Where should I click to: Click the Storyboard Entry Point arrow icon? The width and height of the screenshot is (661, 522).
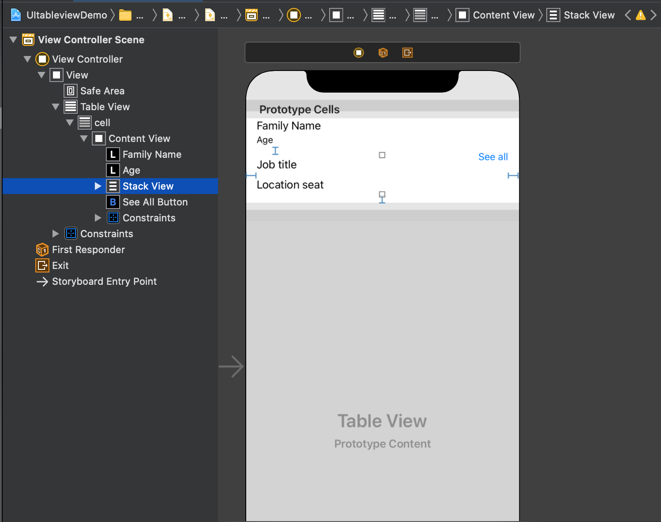click(x=42, y=281)
